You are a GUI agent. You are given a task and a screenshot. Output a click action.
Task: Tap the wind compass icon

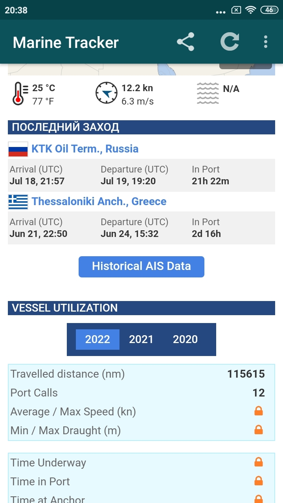(x=107, y=93)
